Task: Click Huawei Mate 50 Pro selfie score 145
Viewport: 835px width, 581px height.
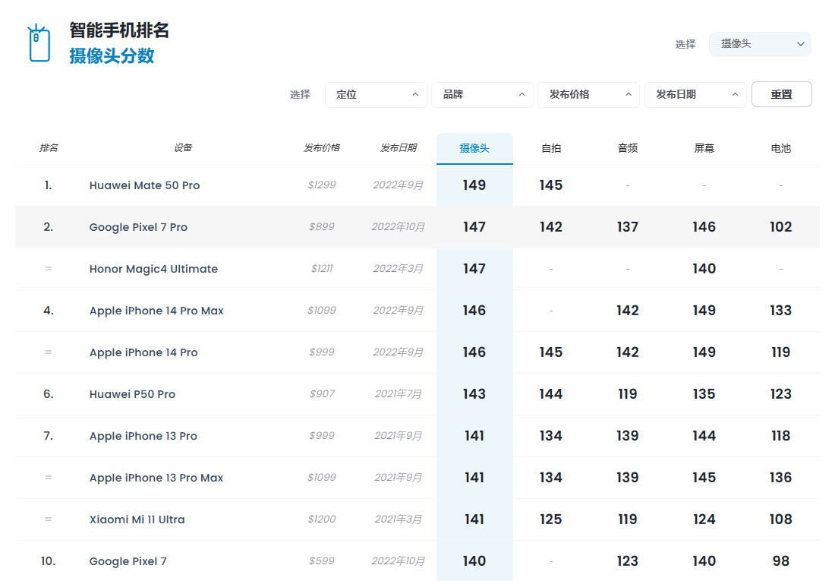Action: click(551, 185)
